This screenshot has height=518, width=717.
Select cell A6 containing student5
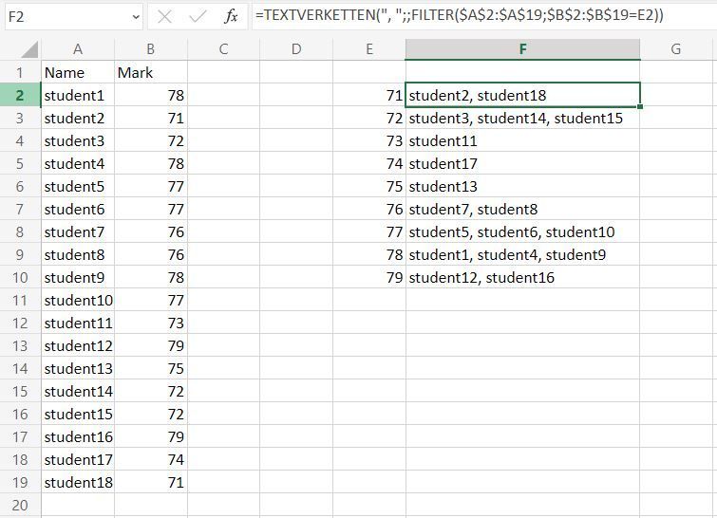point(78,186)
